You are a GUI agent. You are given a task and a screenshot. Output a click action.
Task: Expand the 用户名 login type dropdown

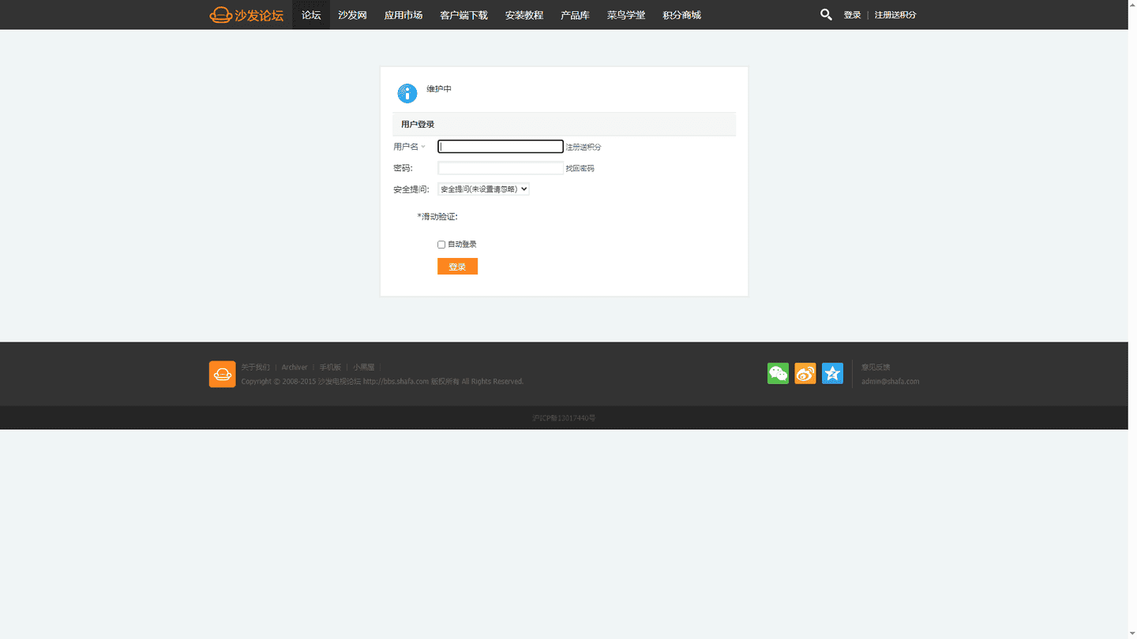tap(410, 147)
